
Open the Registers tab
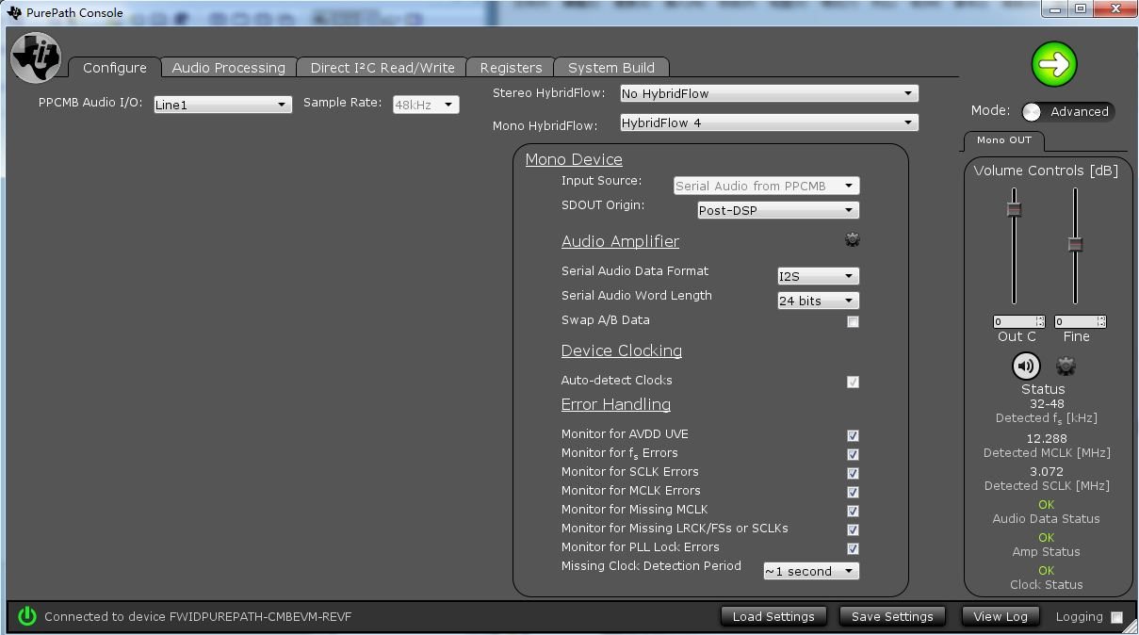pyautogui.click(x=511, y=68)
